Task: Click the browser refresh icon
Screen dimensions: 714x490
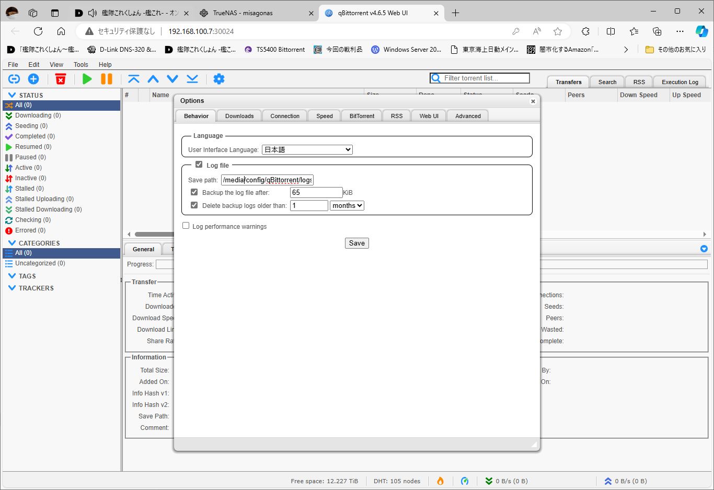Action: tap(38, 31)
